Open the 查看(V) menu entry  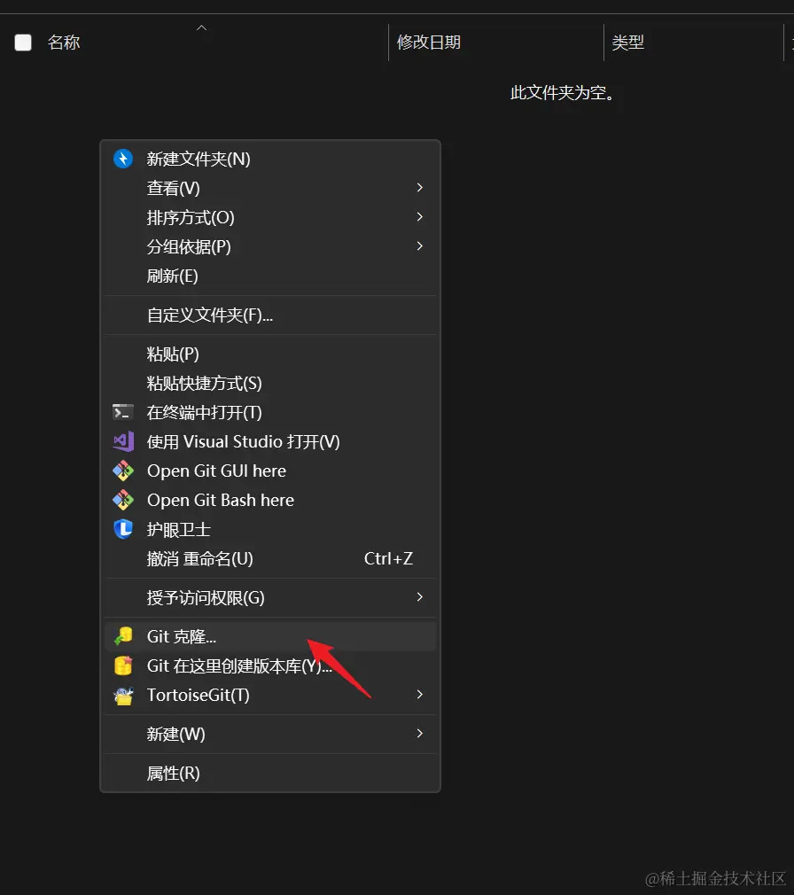click(x=270, y=188)
